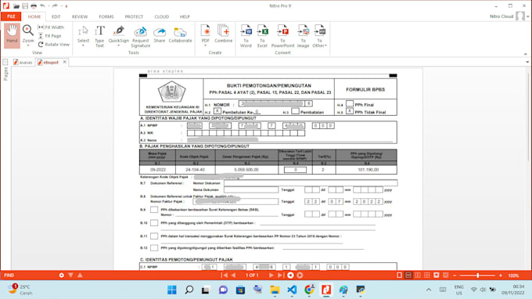
Task: Choose Fit Width view
Action: point(51,27)
